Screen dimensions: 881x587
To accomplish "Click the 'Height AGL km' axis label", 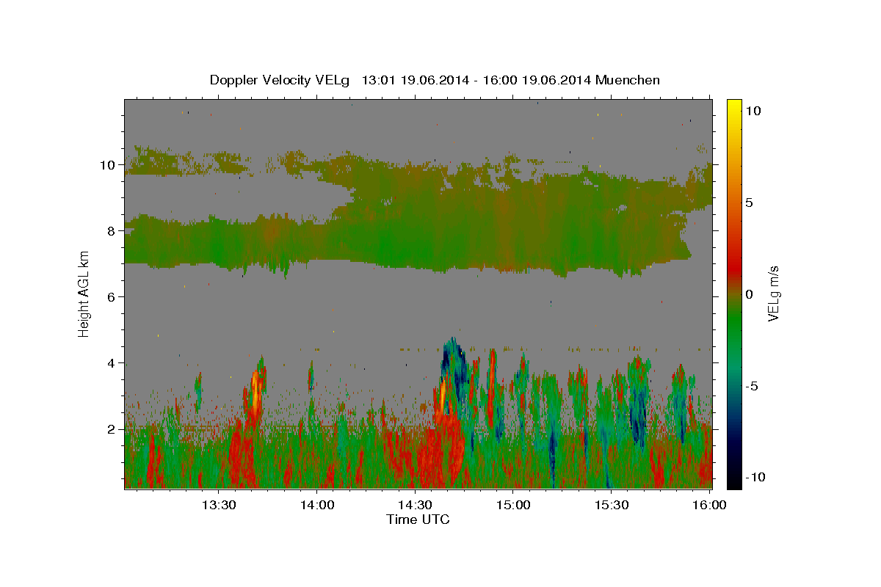I will tap(84, 293).
